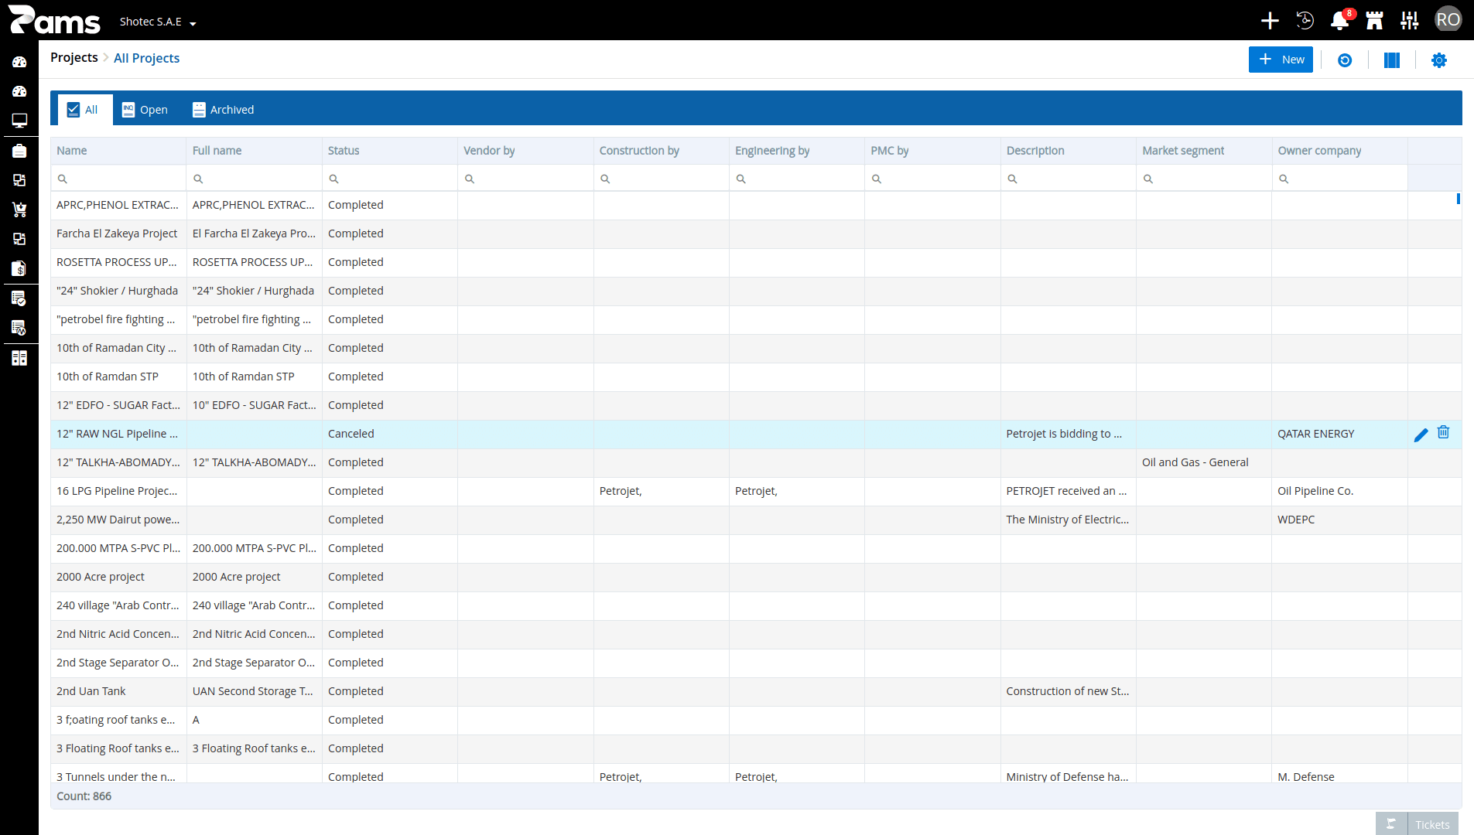Image resolution: width=1474 pixels, height=835 pixels.
Task: Sort by the Vendor by column header
Action: 526,151
